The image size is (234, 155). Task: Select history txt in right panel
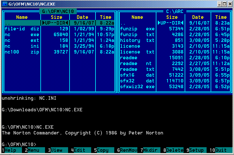[137, 40]
